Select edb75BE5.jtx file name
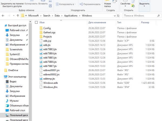Screen dimensions: 162x121 (x=50, y=58)
